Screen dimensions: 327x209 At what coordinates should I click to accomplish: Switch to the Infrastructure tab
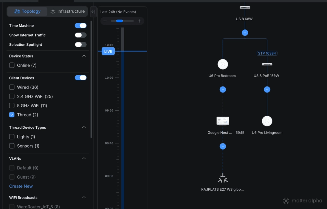(68, 11)
